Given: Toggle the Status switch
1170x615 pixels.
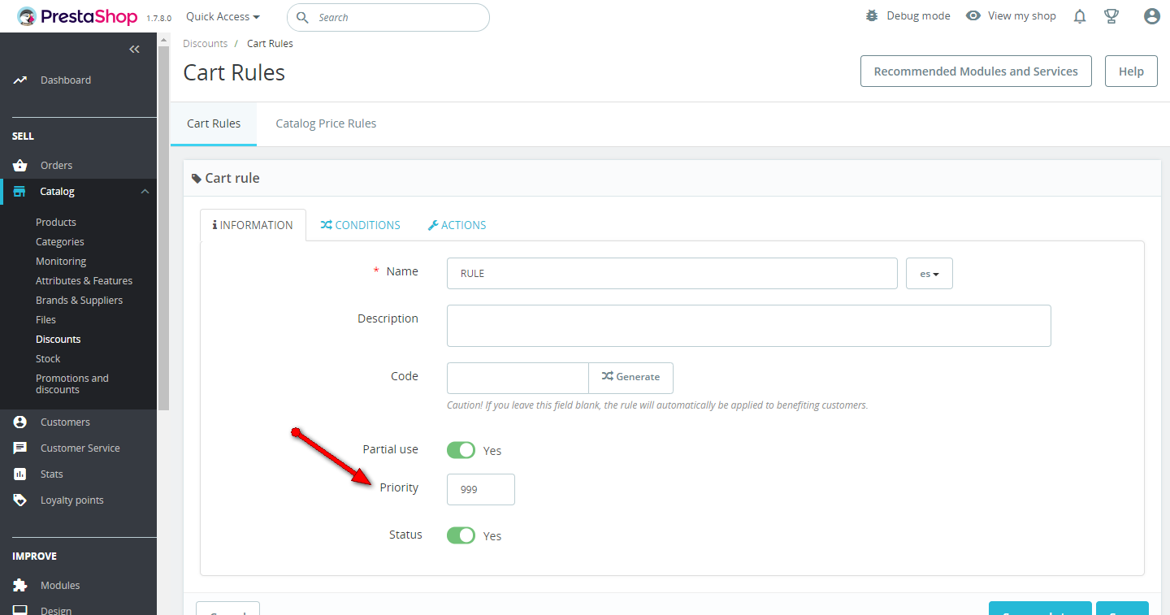Looking at the screenshot, I should (x=461, y=535).
